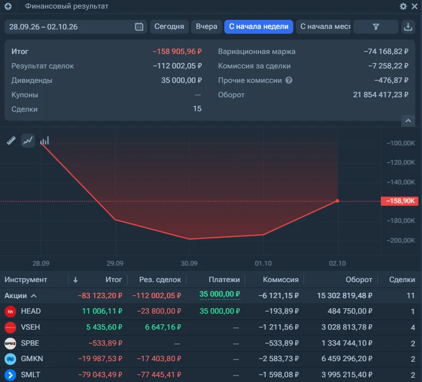The width and height of the screenshot is (422, 382).
Task: Select the VSEH ticker name
Action: [x=30, y=327]
